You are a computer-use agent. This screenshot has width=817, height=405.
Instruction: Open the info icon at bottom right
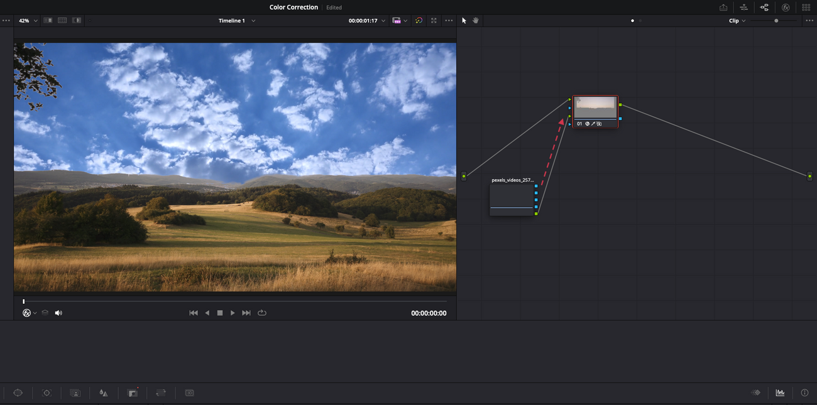(804, 392)
